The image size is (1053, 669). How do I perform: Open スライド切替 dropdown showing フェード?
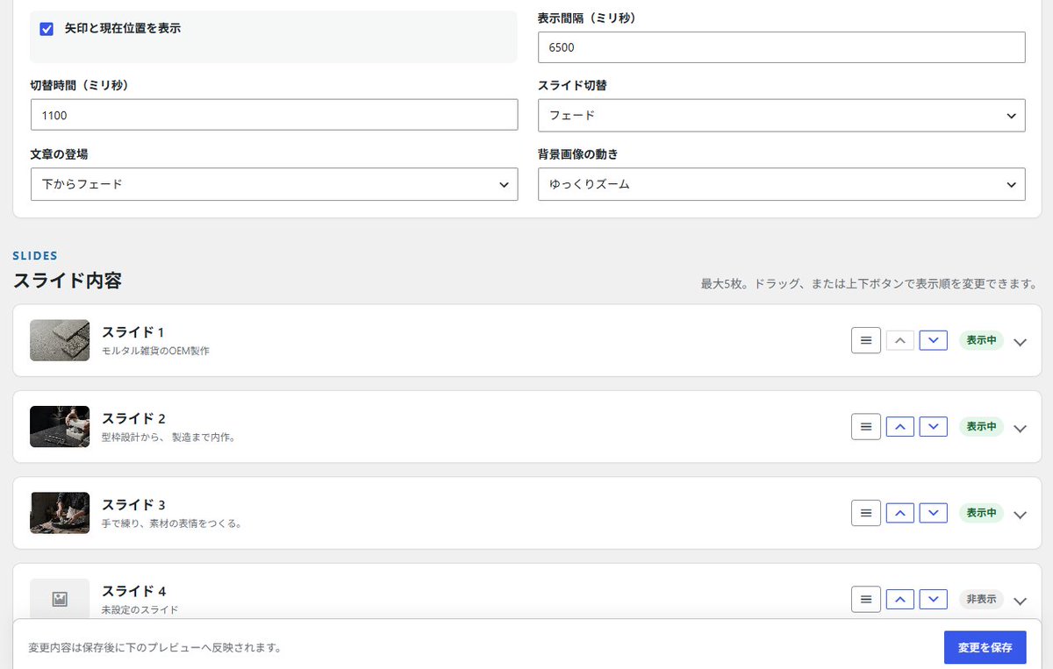pyautogui.click(x=781, y=116)
